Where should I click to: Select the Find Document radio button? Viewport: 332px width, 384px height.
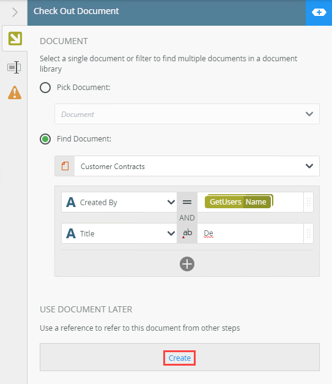click(x=45, y=139)
